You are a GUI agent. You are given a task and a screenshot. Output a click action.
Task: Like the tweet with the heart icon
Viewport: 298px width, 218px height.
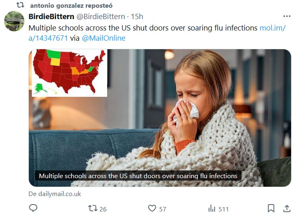(x=152, y=208)
